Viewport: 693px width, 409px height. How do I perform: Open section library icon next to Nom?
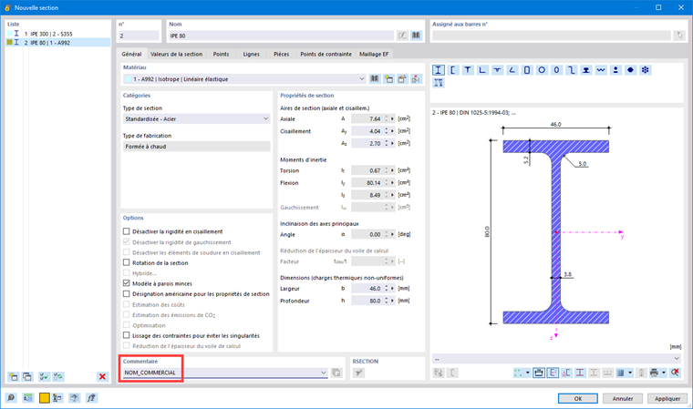[x=417, y=36]
